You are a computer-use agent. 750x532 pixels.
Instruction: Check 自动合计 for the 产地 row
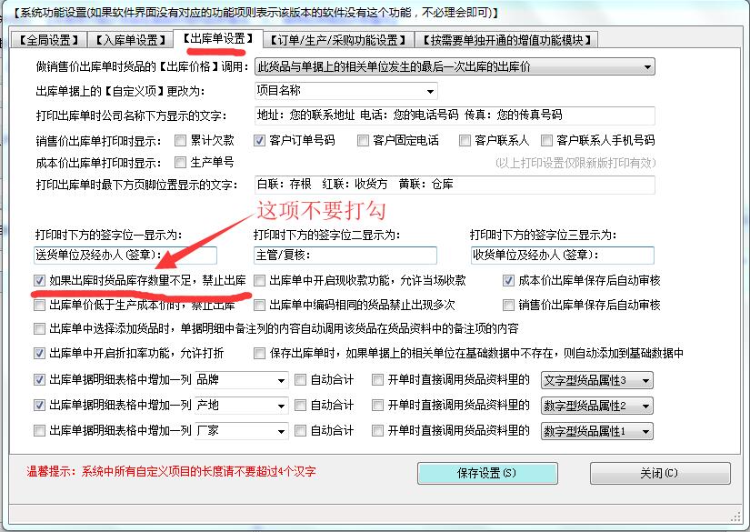(300, 405)
